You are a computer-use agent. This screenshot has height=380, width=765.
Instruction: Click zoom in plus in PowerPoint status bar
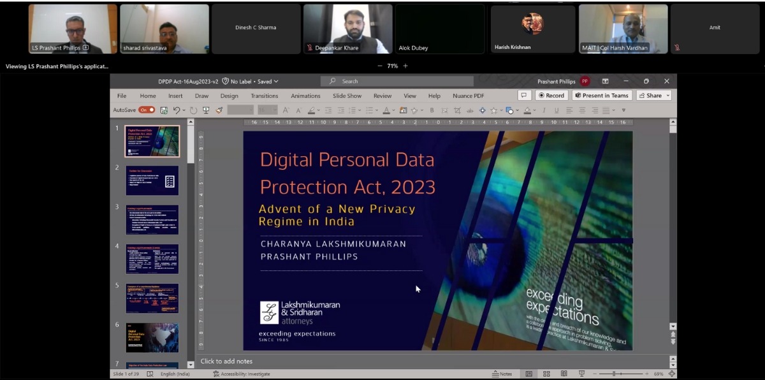click(x=648, y=374)
